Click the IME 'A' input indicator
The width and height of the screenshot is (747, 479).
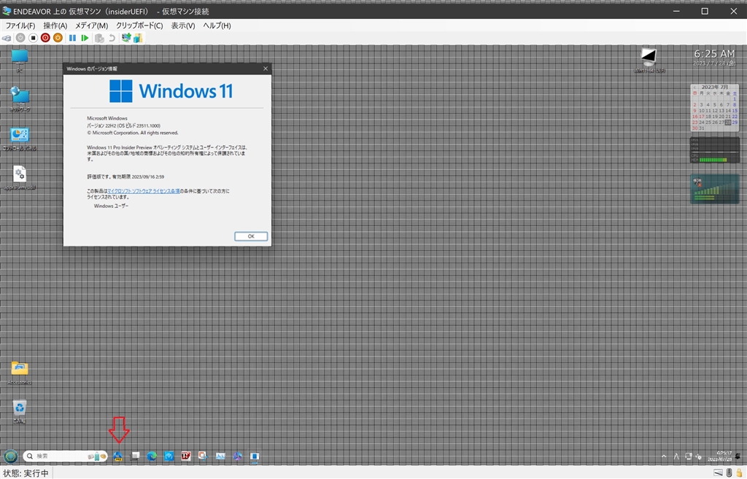(676, 456)
